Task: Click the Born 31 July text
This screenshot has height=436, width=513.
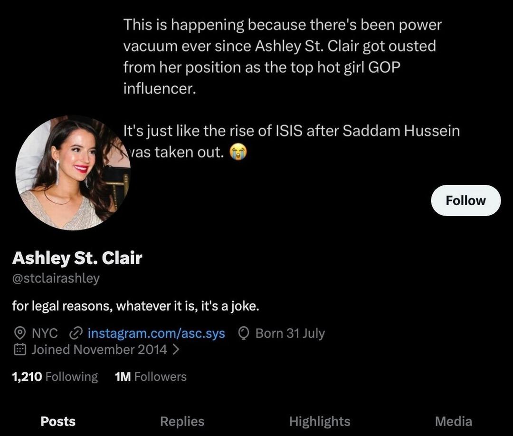Action: pos(290,333)
